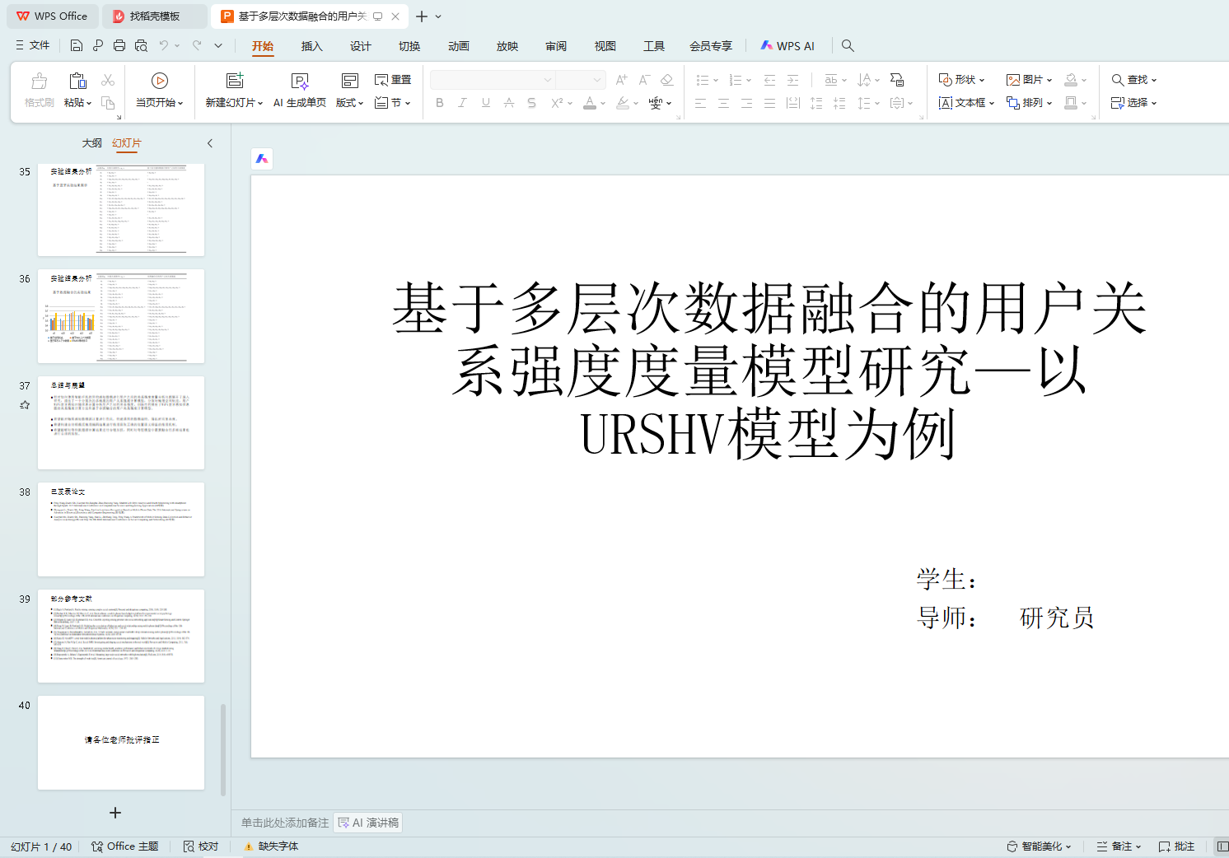Click the 缺失字体 warning in status bar
This screenshot has width=1229, height=858.
click(271, 846)
